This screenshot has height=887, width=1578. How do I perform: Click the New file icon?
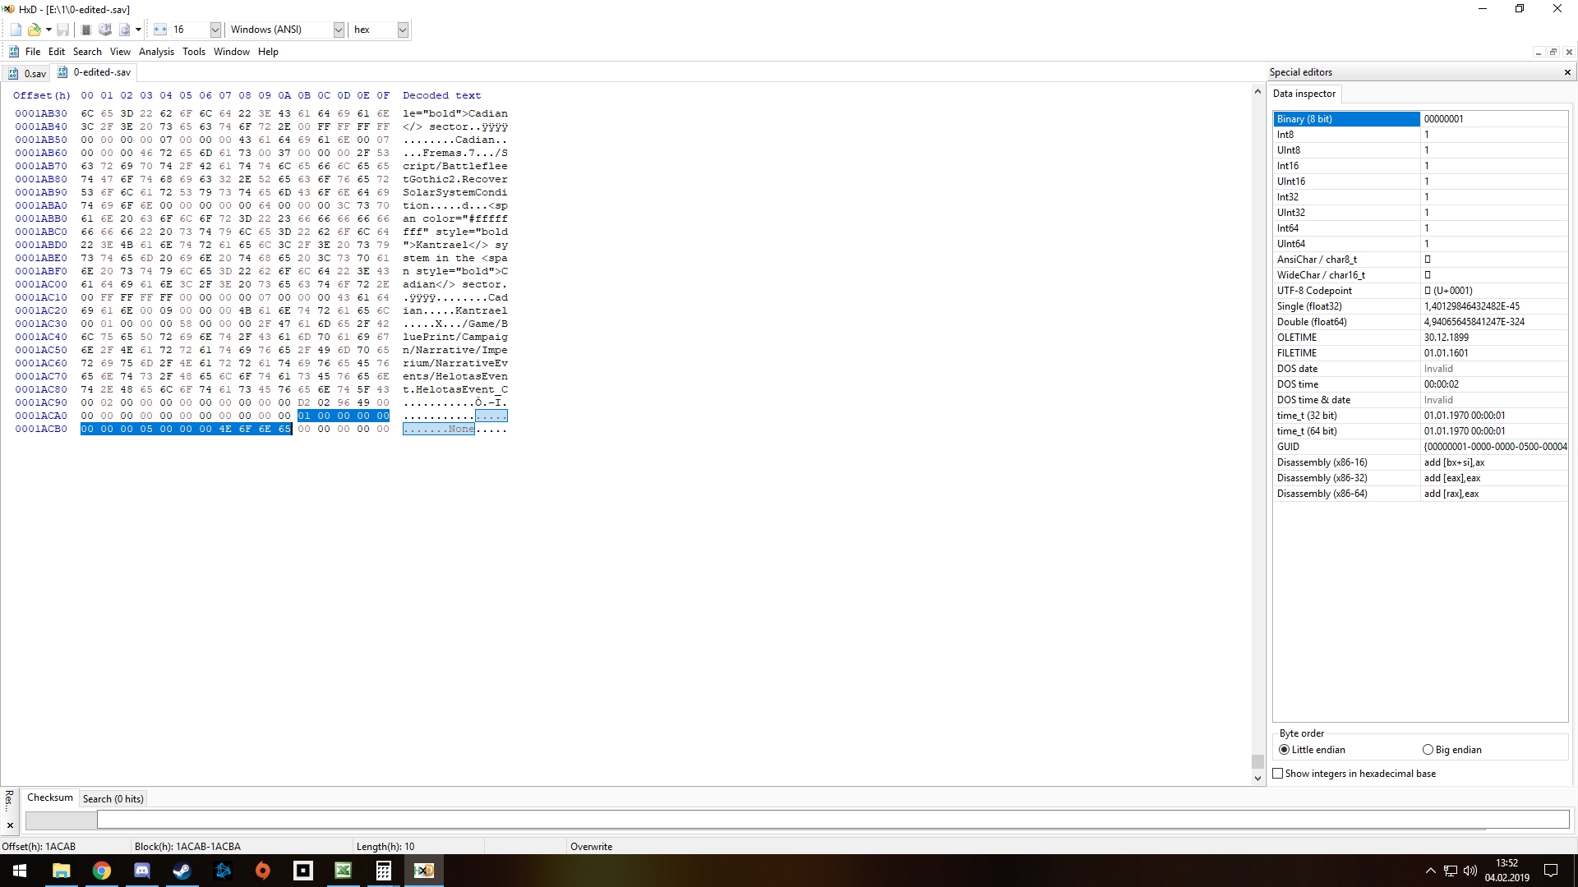[16, 30]
